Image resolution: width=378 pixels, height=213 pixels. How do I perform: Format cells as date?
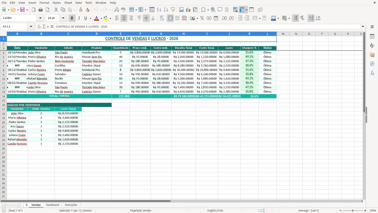pyautogui.click(x=216, y=18)
